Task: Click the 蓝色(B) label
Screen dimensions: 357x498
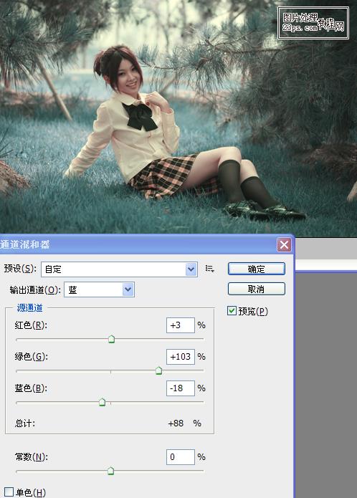Action: (31, 388)
